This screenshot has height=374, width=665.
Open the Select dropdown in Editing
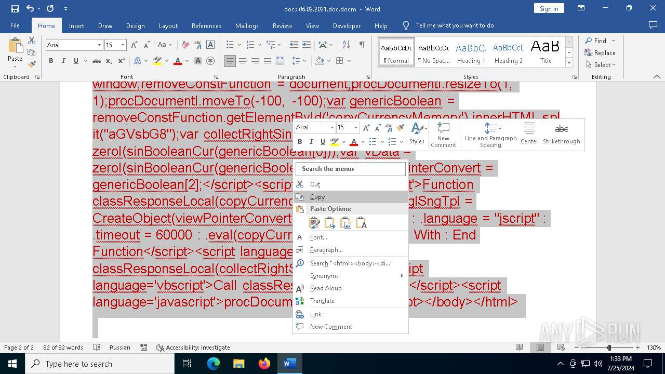tap(601, 65)
